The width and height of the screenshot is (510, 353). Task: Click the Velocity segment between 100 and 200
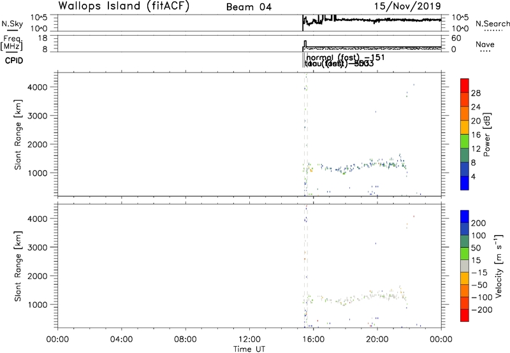point(465,229)
